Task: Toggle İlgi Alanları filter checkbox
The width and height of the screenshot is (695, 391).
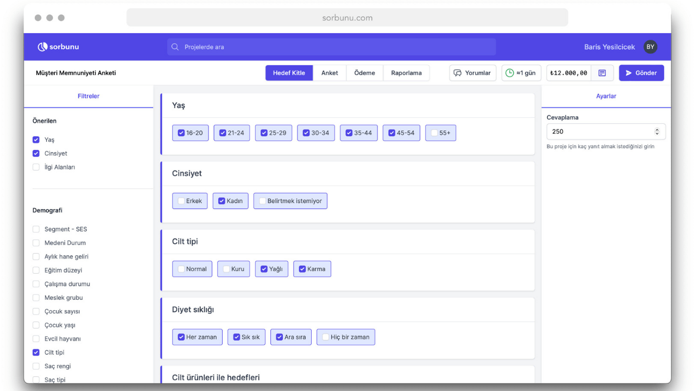Action: click(x=36, y=167)
